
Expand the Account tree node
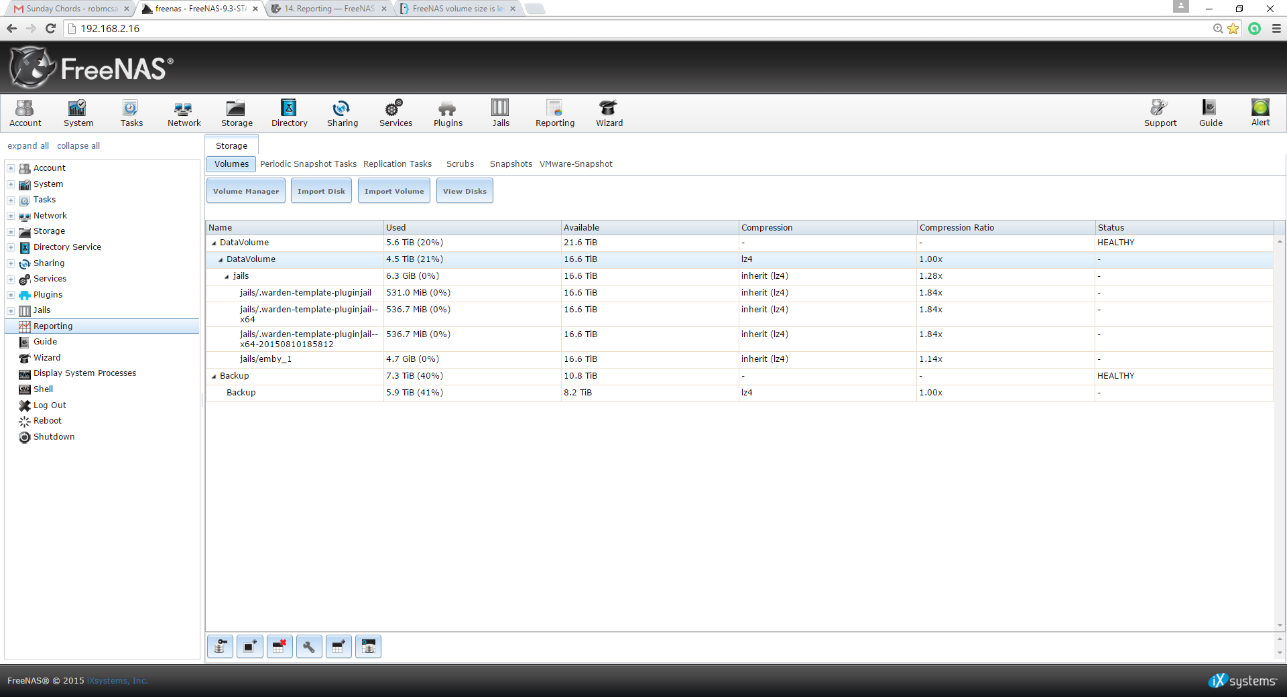(x=11, y=168)
